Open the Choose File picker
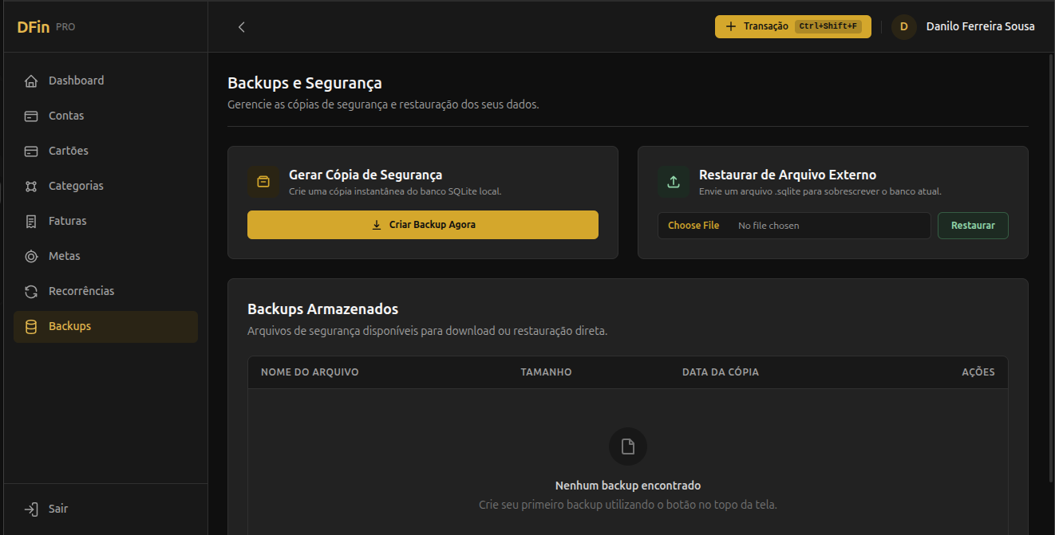Screen dimensions: 1055x535 [x=693, y=226]
